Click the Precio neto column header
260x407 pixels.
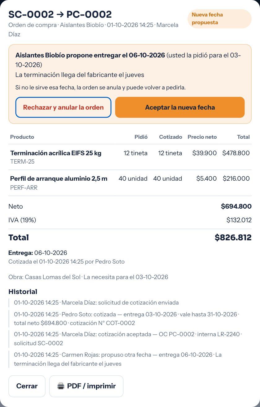(x=202, y=137)
